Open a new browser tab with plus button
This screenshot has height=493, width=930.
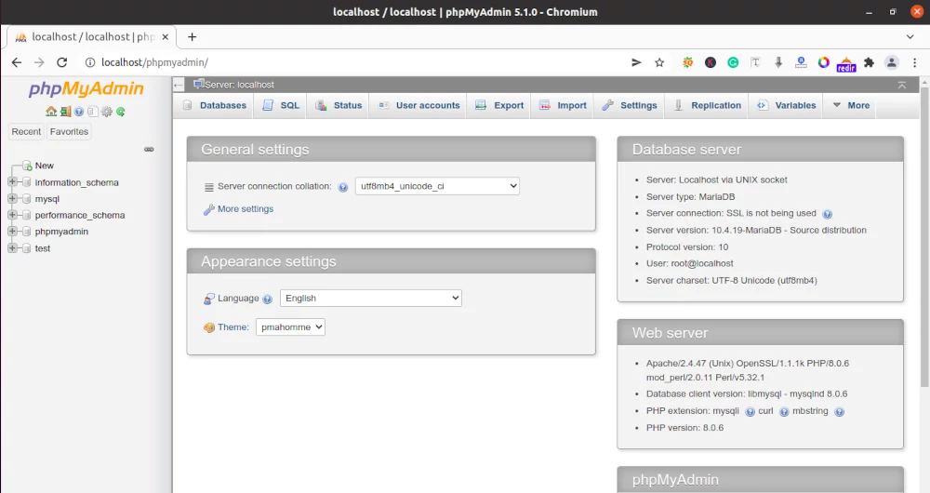click(x=192, y=37)
